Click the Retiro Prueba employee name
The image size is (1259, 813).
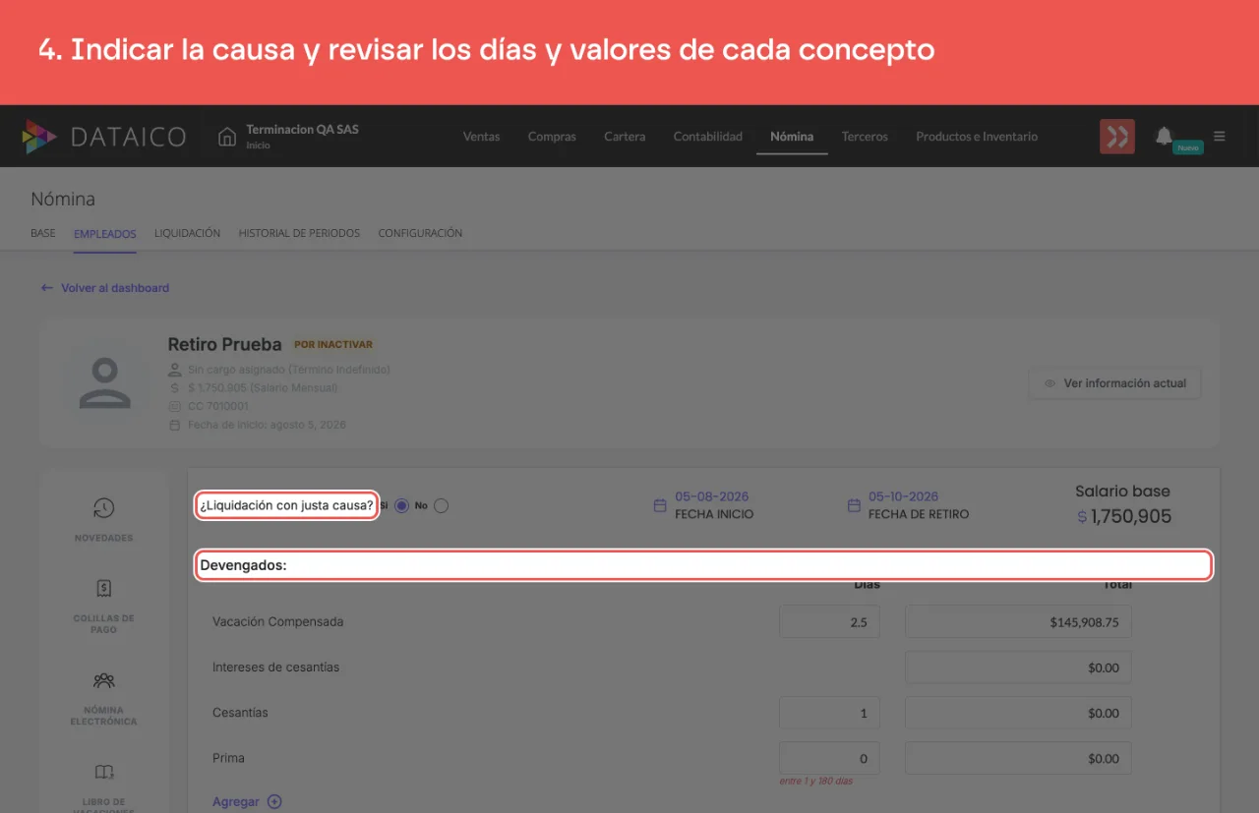[x=224, y=344]
